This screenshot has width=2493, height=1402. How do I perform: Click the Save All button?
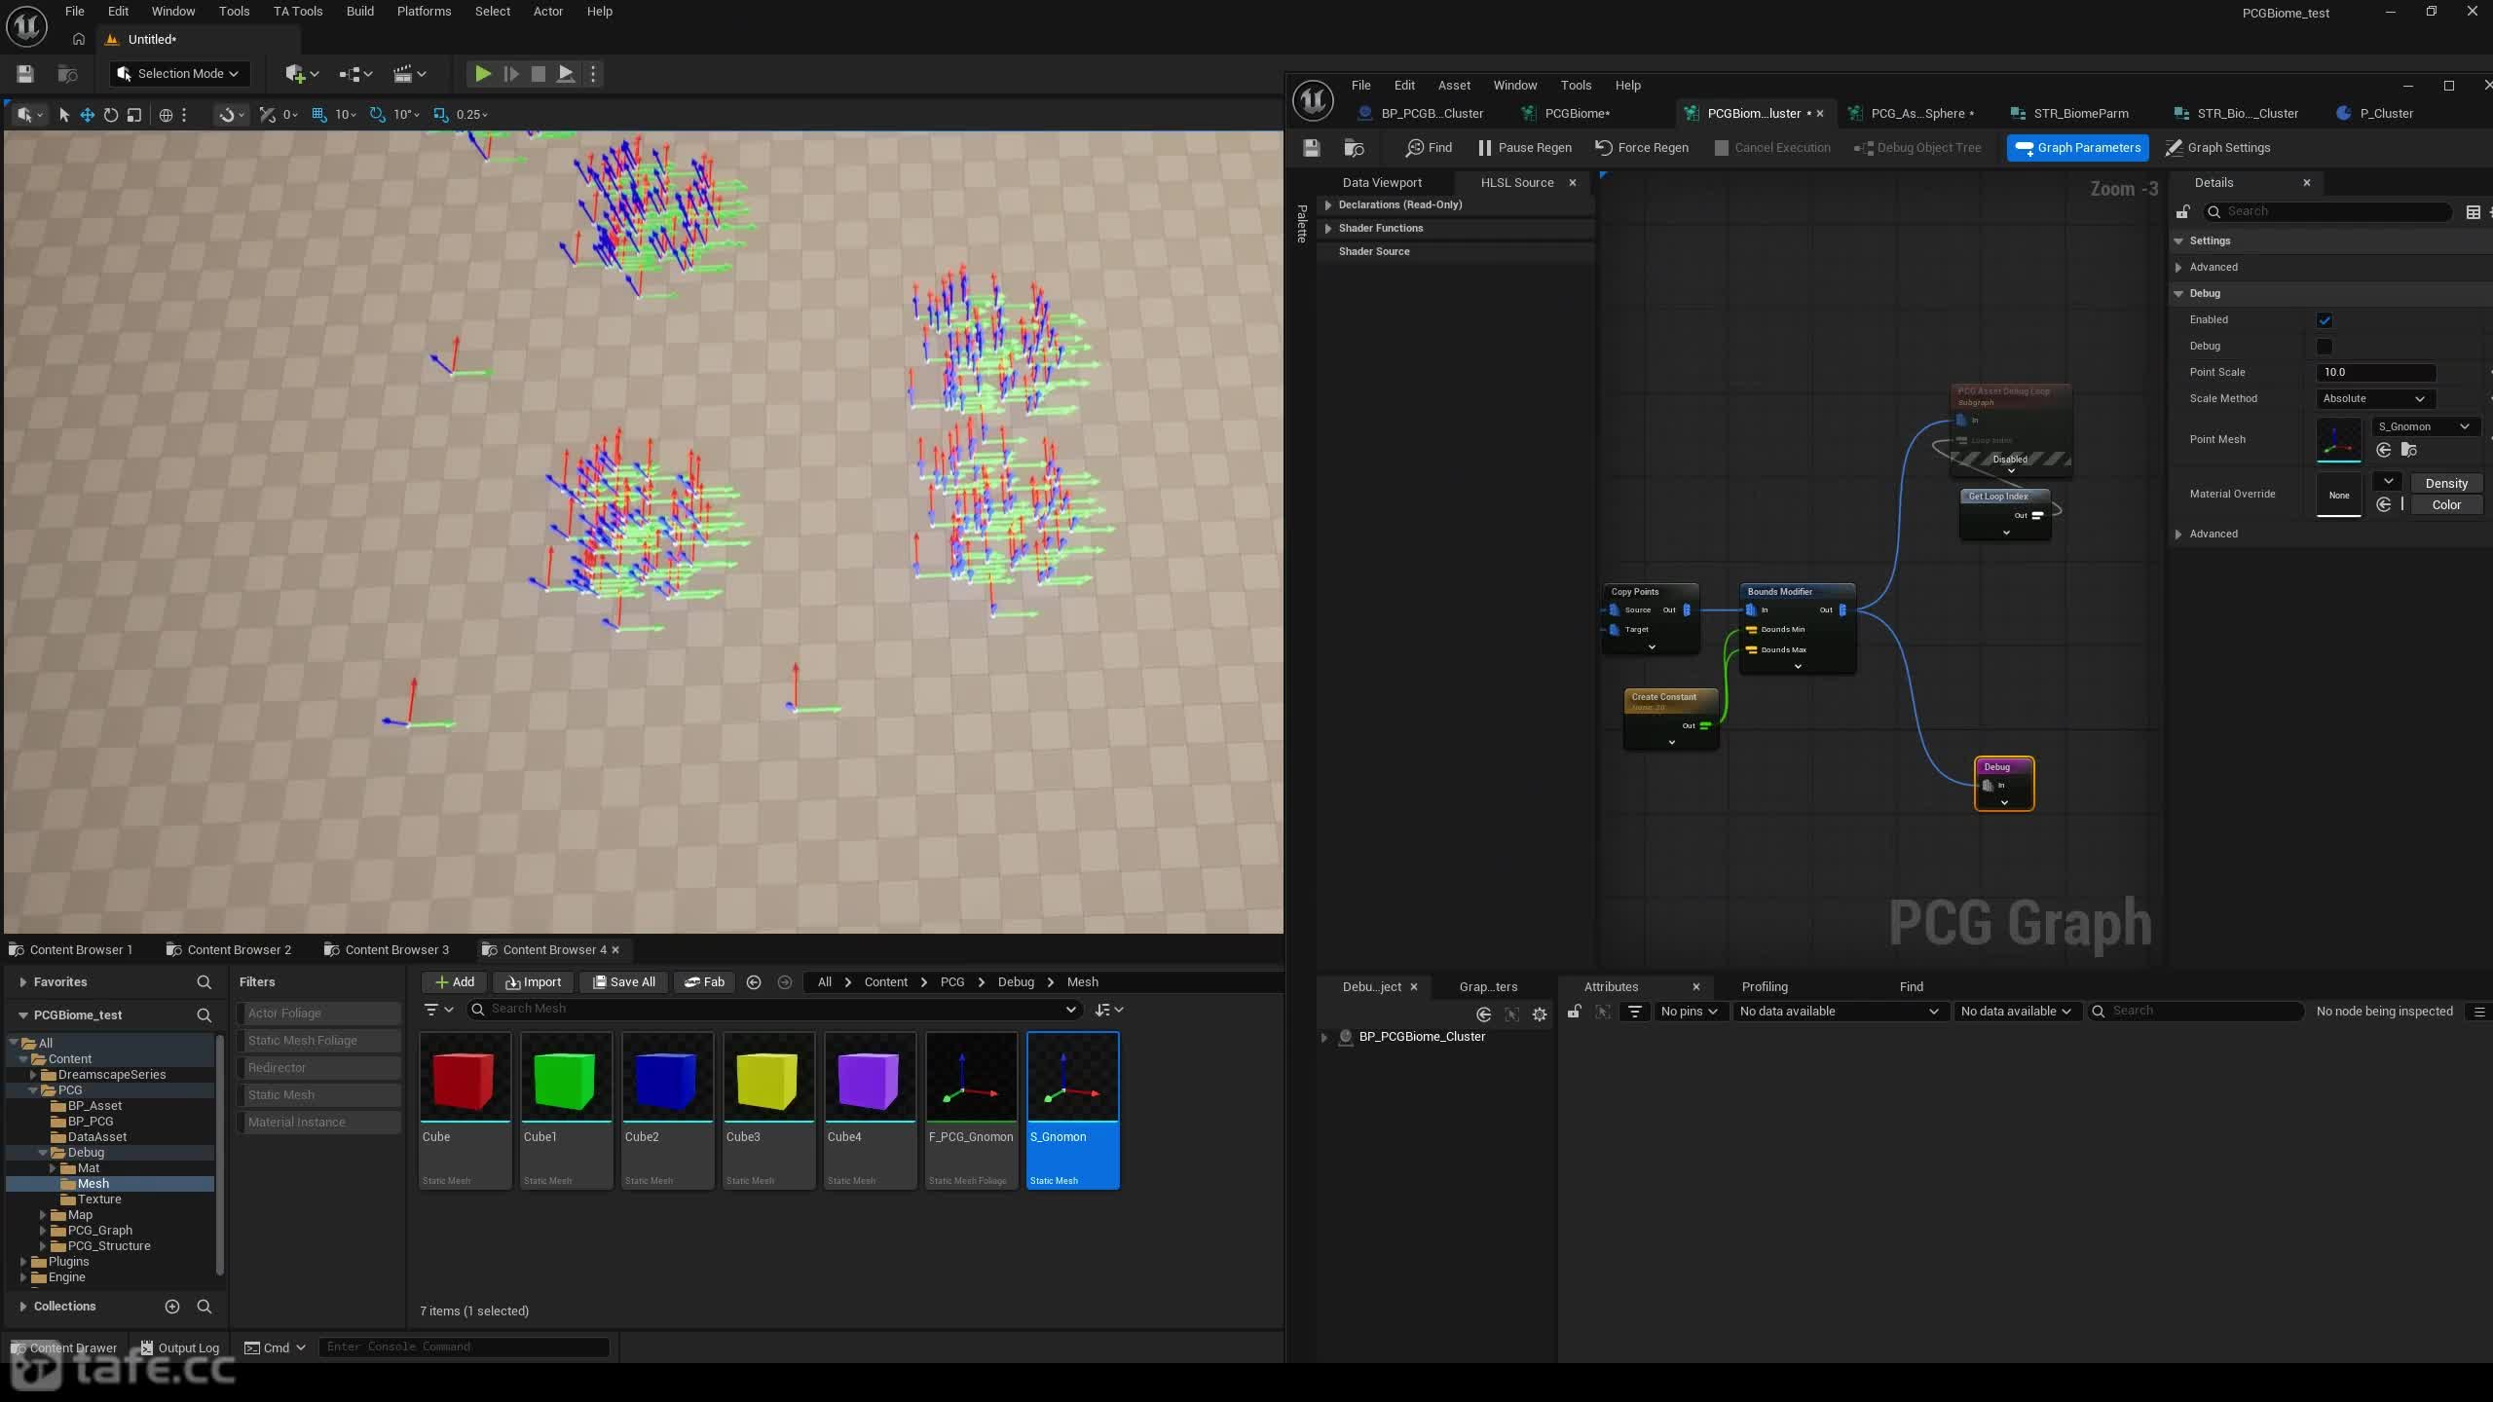(x=624, y=982)
